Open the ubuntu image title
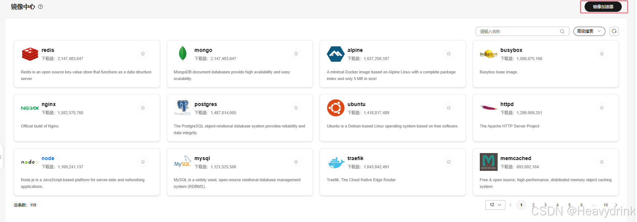The height and width of the screenshot is (222, 637). click(356, 104)
